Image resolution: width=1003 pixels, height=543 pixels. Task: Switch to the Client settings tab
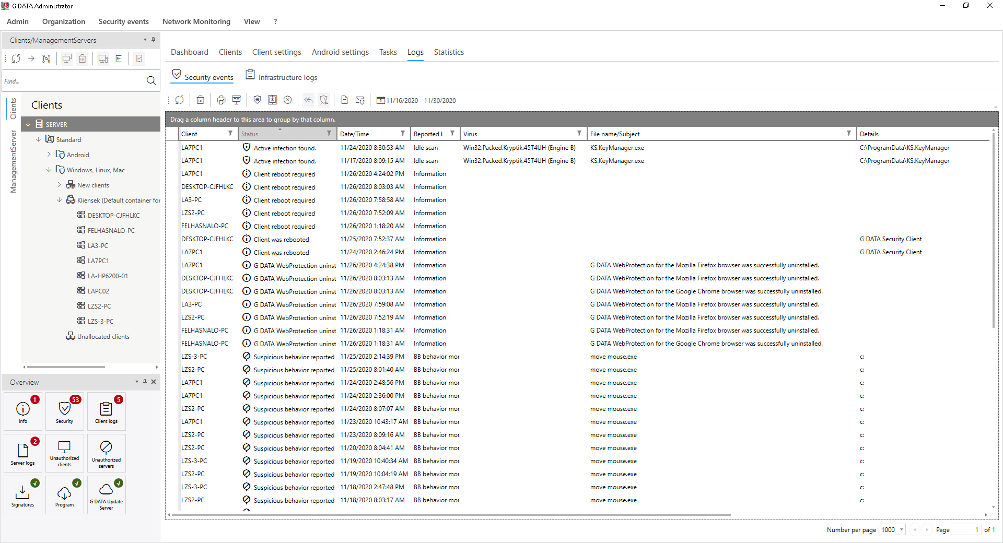click(277, 52)
